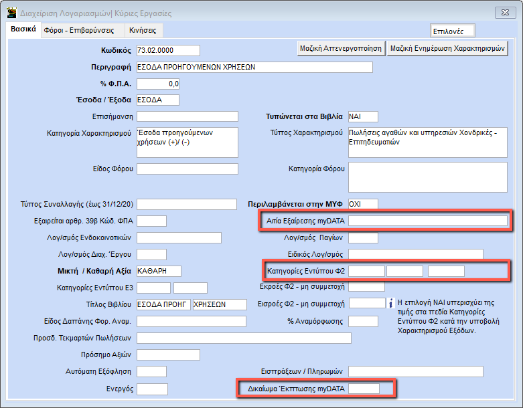This screenshot has height=408, width=523.
Task: Open the Επιλογές box at top right
Action: pos(453,31)
